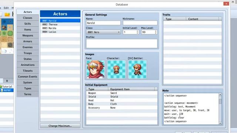This screenshot has width=237, height=133.
Task: Open the Types tab
Action: point(28,88)
